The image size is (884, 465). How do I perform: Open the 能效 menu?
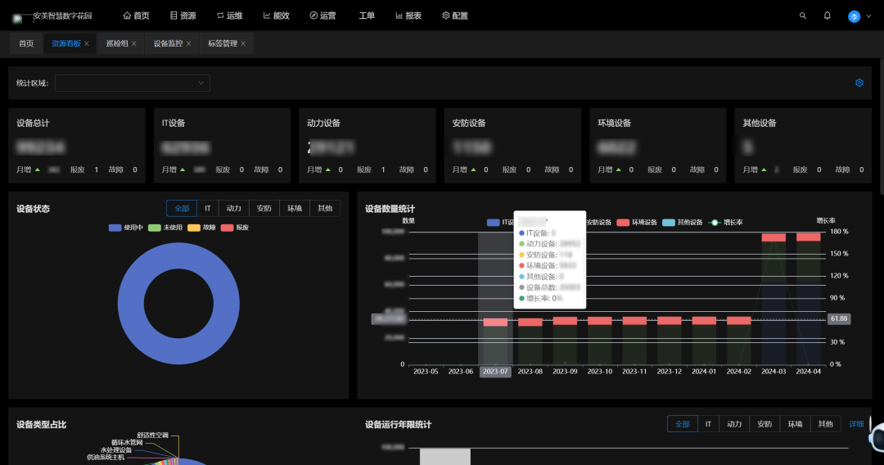tap(277, 16)
